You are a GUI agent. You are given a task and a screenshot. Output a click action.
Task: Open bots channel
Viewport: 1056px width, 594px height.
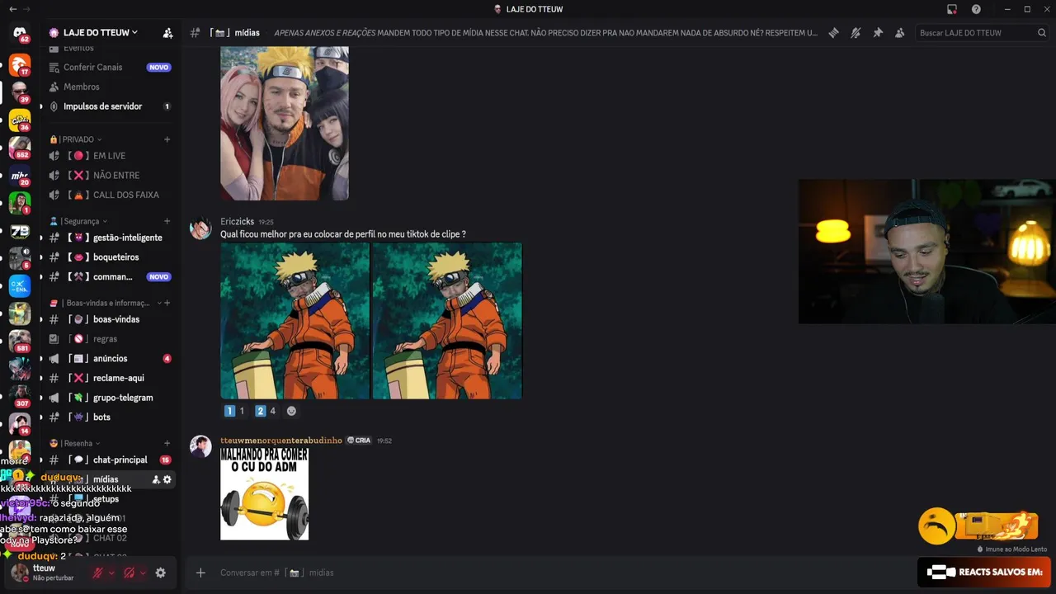click(x=110, y=417)
